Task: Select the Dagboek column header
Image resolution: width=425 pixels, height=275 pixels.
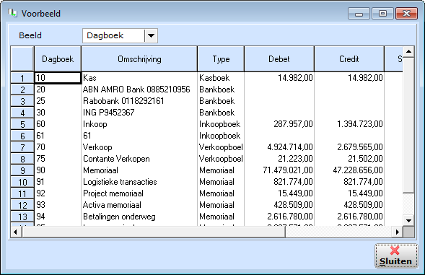Action: (58, 59)
